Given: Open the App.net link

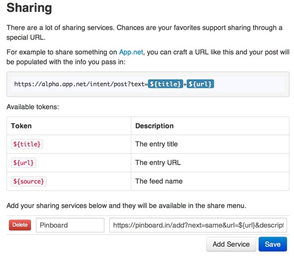Looking at the screenshot, I should pyautogui.click(x=133, y=51).
